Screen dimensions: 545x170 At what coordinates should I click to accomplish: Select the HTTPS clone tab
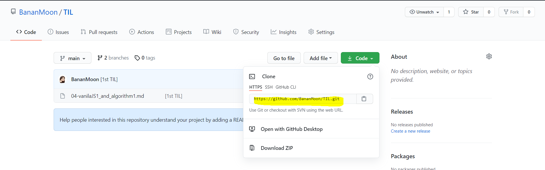256,87
